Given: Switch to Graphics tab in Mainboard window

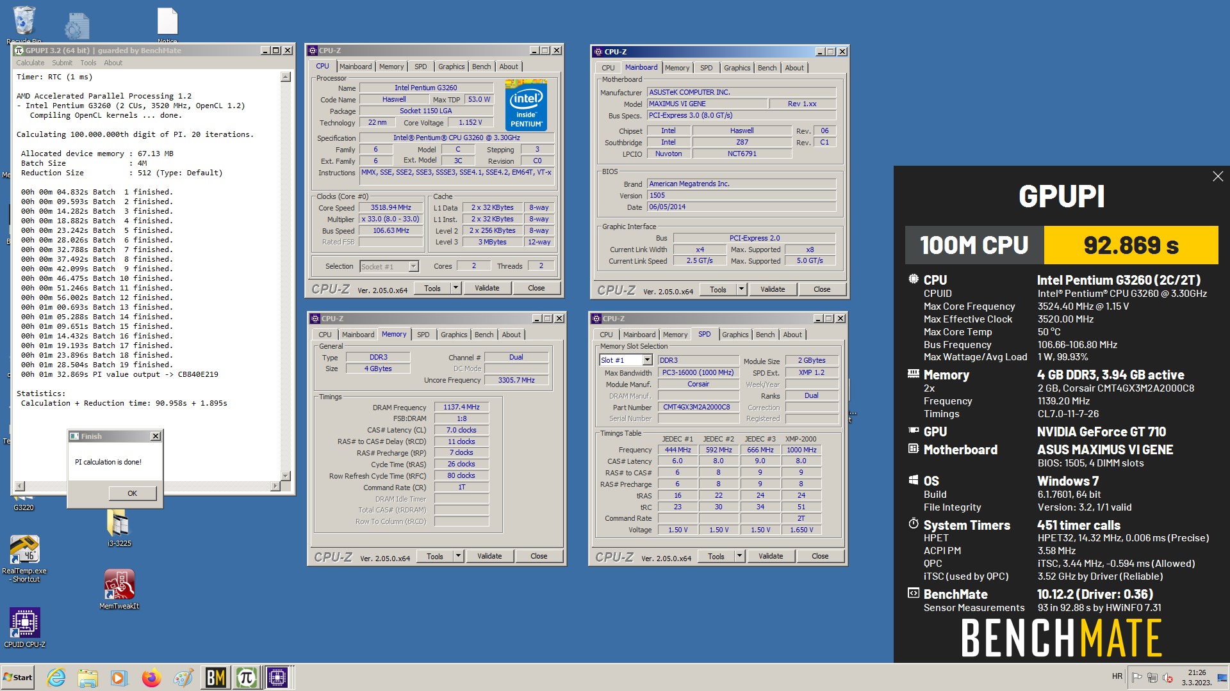Looking at the screenshot, I should click(737, 68).
